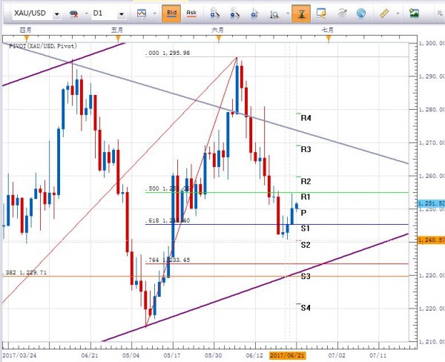Click the save chart image icon
The height and width of the screenshot is (362, 445).
coord(414,13)
